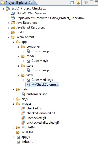Screen dimensions: 98x144
Task: Click the ExtJs4_Protect_CheckBox project icon
Action: click(8, 8)
